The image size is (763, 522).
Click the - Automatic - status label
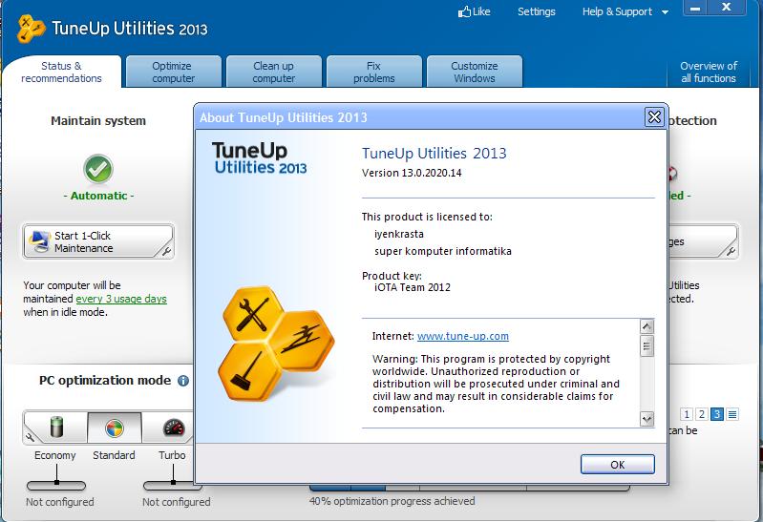[x=98, y=196]
